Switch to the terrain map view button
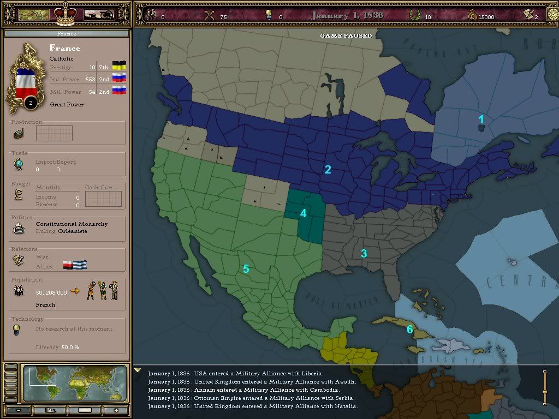The height and width of the screenshot is (419, 559). pyautogui.click(x=34, y=15)
